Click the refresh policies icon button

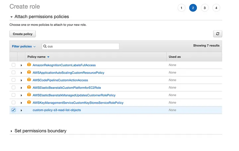click(x=217, y=34)
